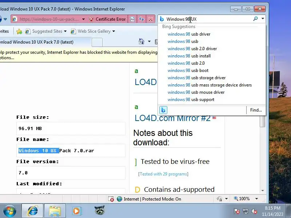Open the search provider dropdown arrow
This screenshot has height=218, width=291.
tap(263, 19)
